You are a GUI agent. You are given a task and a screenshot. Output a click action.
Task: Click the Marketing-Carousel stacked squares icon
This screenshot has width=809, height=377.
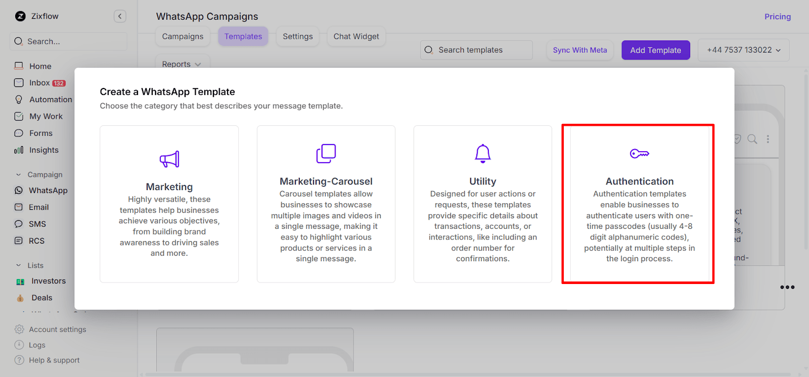tap(326, 153)
